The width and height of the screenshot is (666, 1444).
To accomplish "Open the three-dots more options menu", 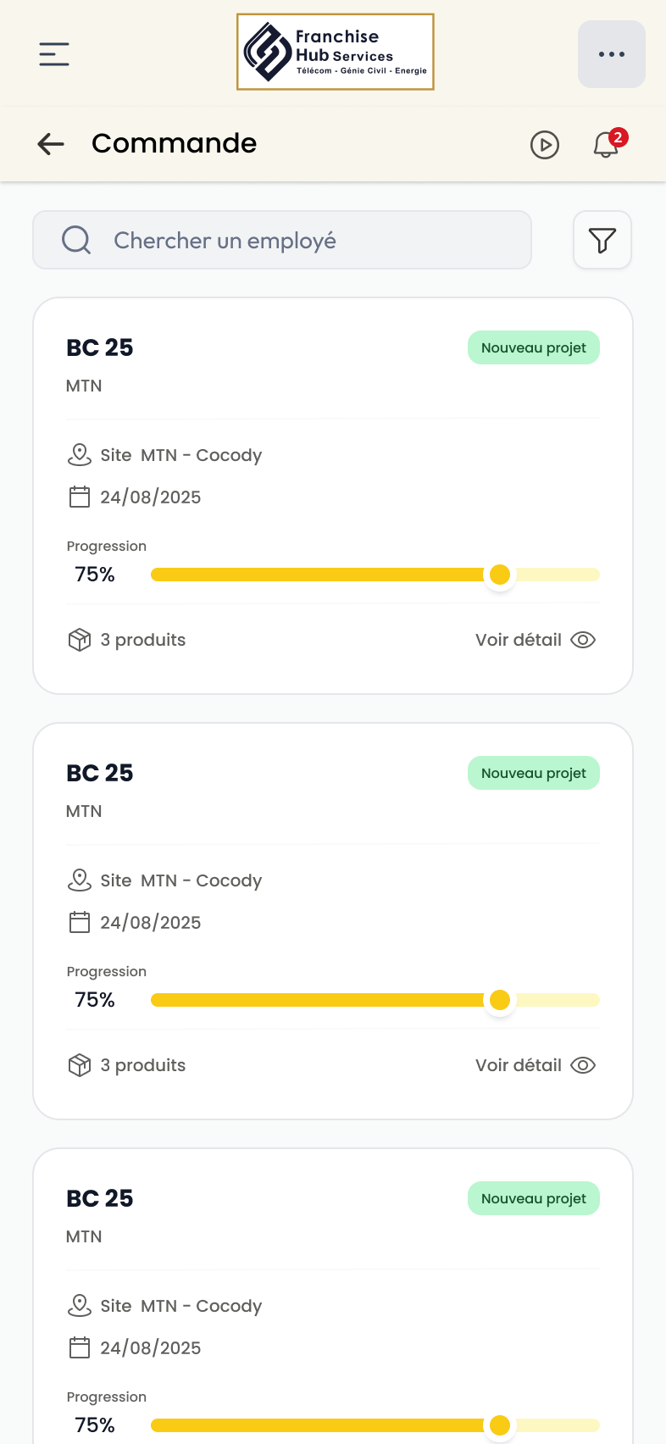I will tap(611, 54).
